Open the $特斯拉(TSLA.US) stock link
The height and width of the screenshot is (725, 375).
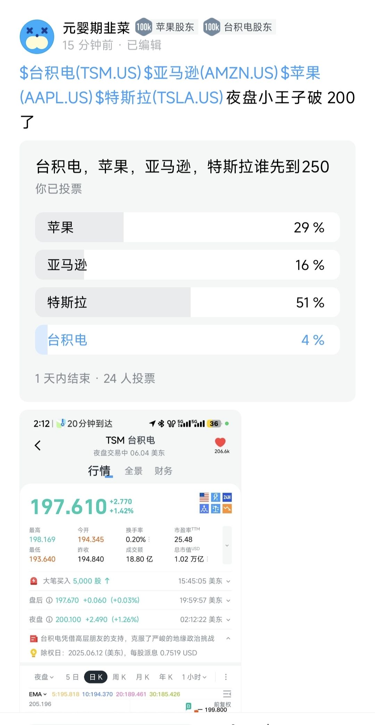point(159,98)
